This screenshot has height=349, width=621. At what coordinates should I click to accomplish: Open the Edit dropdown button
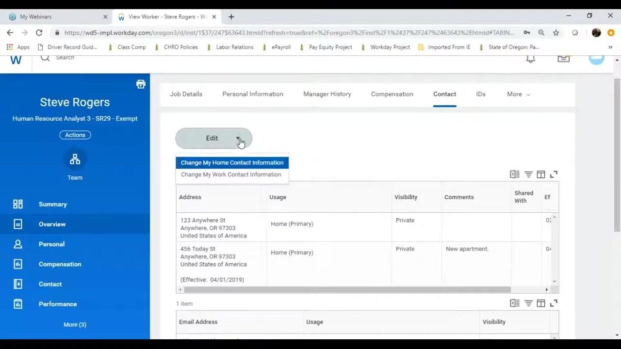click(214, 138)
